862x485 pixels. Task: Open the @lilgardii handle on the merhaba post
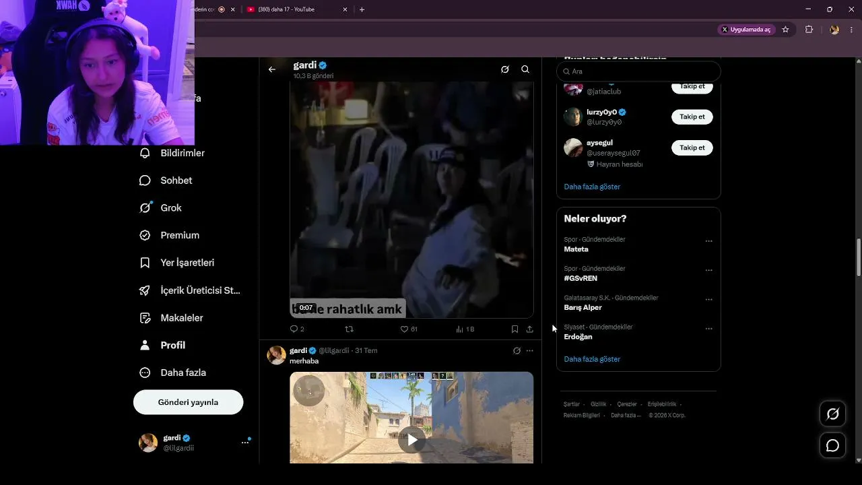tap(334, 351)
